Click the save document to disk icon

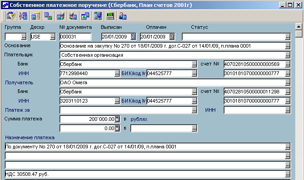click(x=61, y=16)
